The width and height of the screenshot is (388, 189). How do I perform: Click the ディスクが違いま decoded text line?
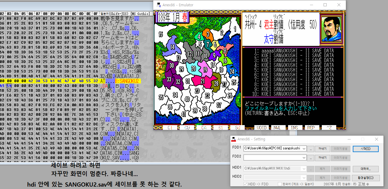[120, 124]
